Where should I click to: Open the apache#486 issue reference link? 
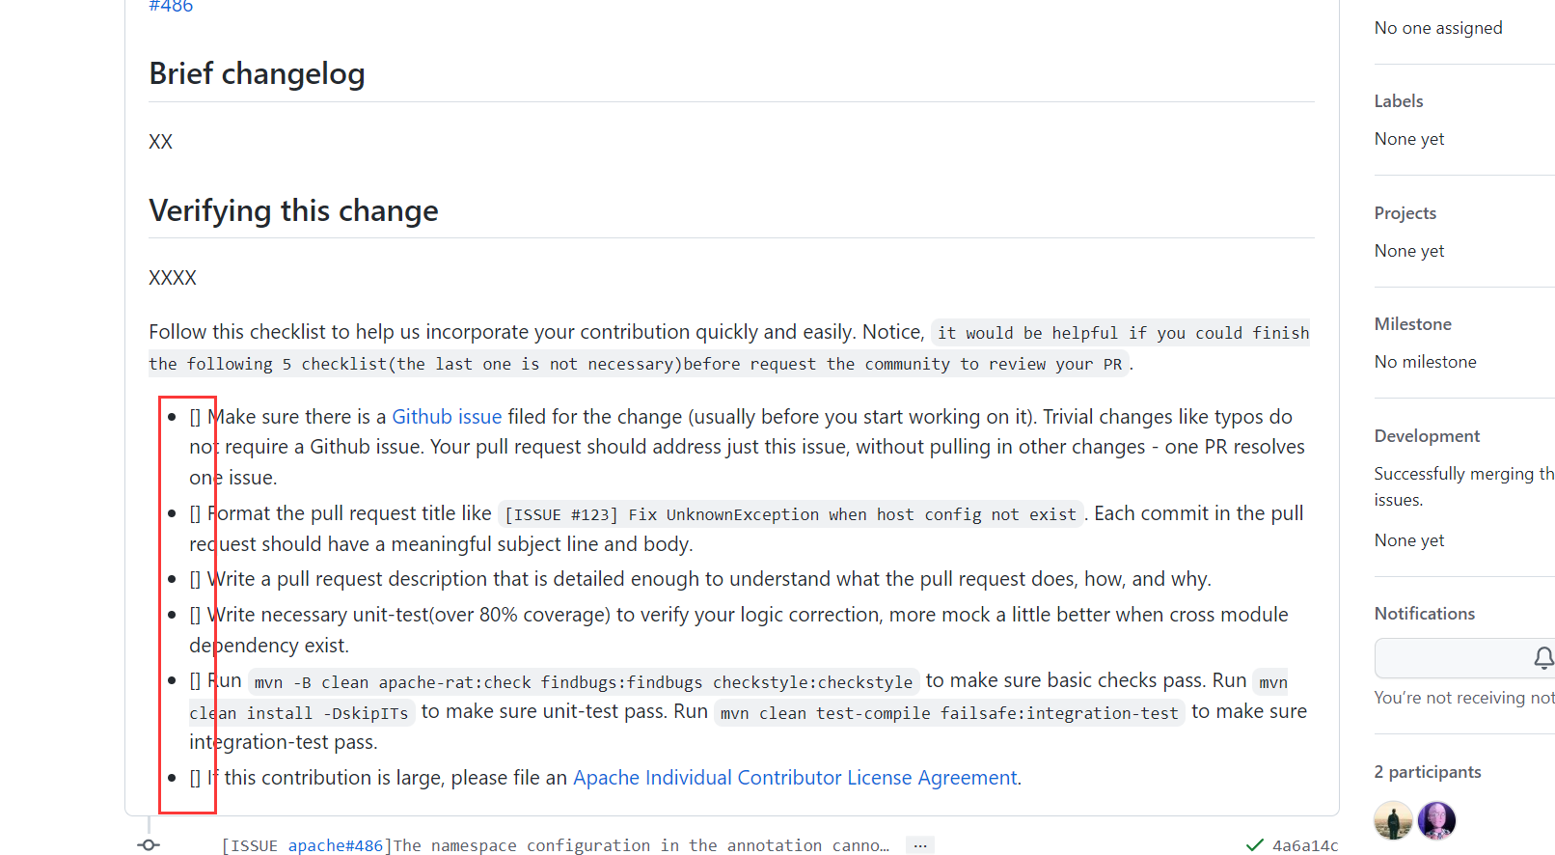tap(335, 845)
